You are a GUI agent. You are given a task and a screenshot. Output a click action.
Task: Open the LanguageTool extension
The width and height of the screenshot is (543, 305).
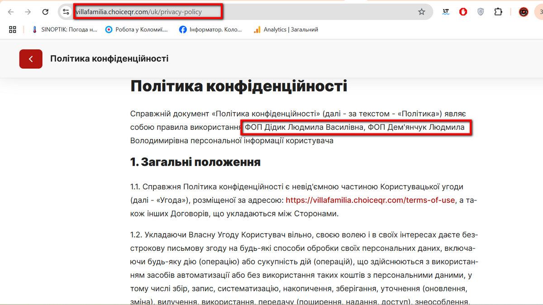[446, 12]
